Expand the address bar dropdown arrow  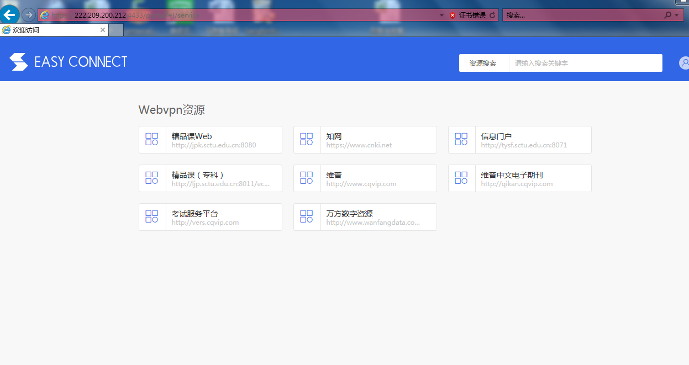click(441, 15)
